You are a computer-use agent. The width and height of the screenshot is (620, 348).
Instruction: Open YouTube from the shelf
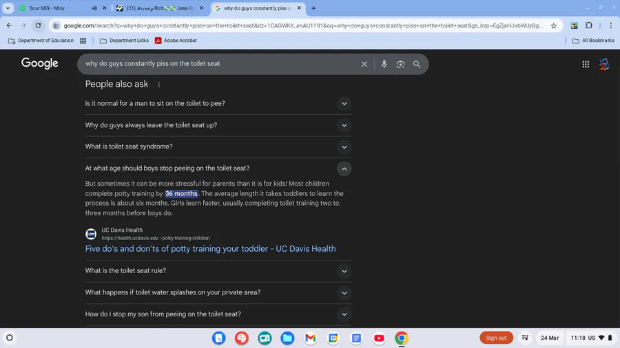(x=379, y=338)
